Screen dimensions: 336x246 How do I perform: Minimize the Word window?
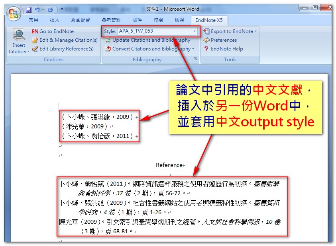point(304,8)
